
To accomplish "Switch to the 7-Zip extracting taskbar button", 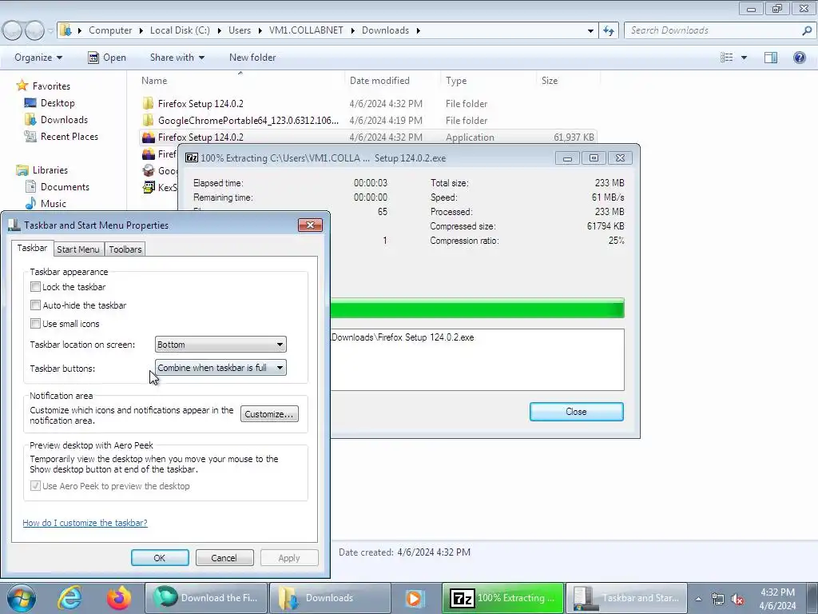I will [503, 598].
